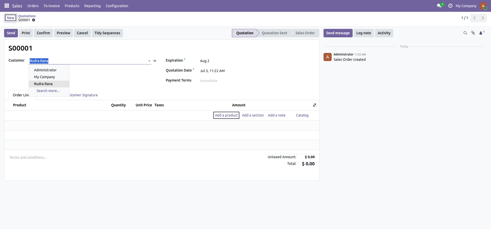Select My Company from the customer list
This screenshot has height=229, width=491.
[x=49, y=77]
